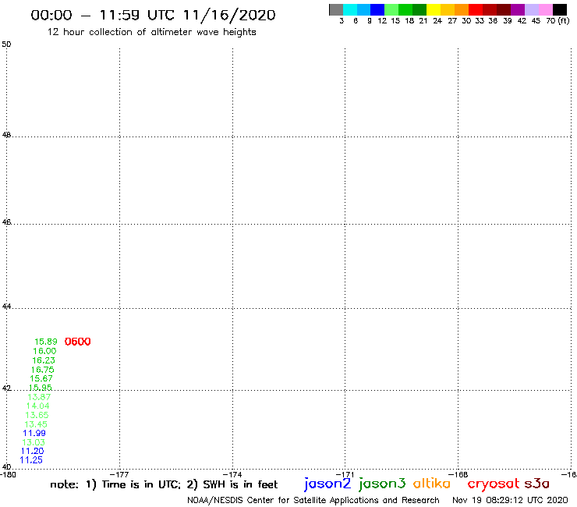Click the bright red swatch in the color scale
The image size is (577, 507).
point(476,9)
